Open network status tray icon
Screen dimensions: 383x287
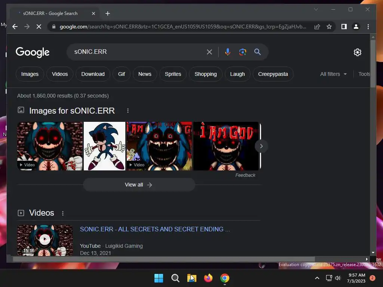(x=329, y=278)
